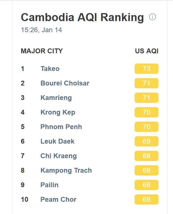Screen dimensions: 173x214
Task: Open the Takeo city link
Action: (50, 69)
